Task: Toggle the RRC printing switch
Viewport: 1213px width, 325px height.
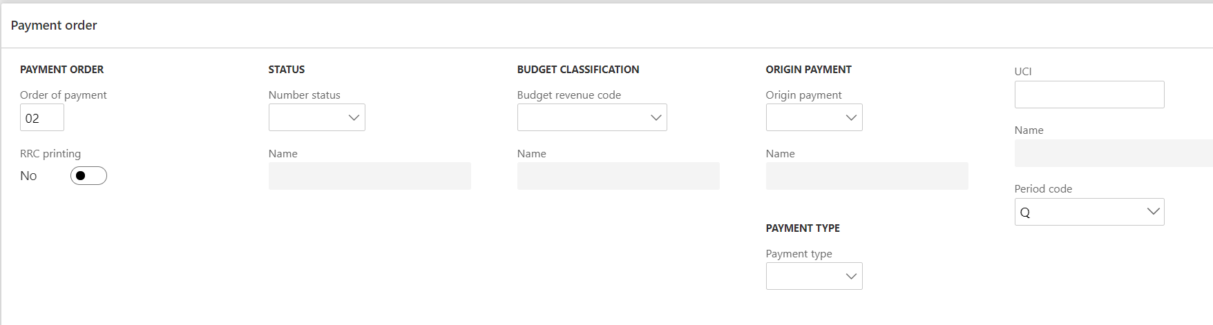Action: pyautogui.click(x=88, y=176)
